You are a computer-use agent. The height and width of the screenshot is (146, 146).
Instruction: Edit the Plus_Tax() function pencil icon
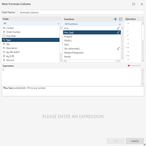click(x=118, y=32)
